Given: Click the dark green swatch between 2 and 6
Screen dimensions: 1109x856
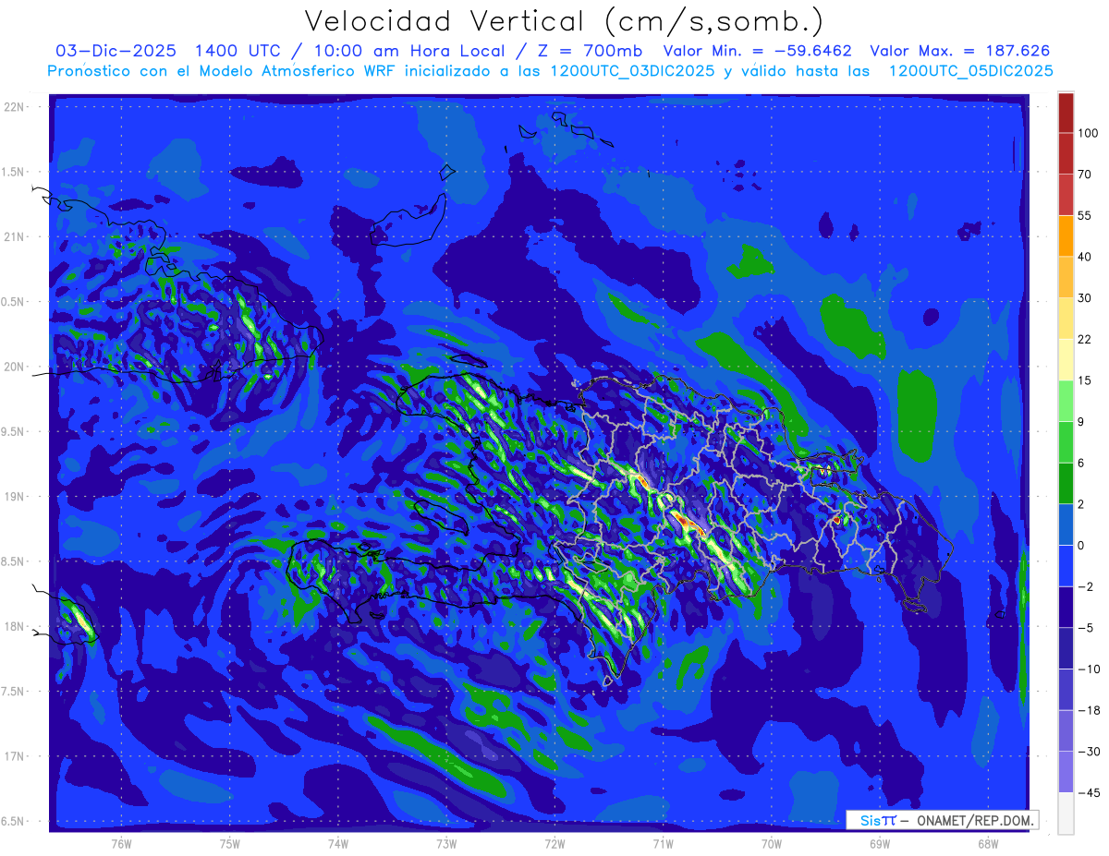Looking at the screenshot, I should click(1066, 483).
